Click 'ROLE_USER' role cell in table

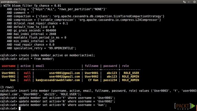[131, 73]
